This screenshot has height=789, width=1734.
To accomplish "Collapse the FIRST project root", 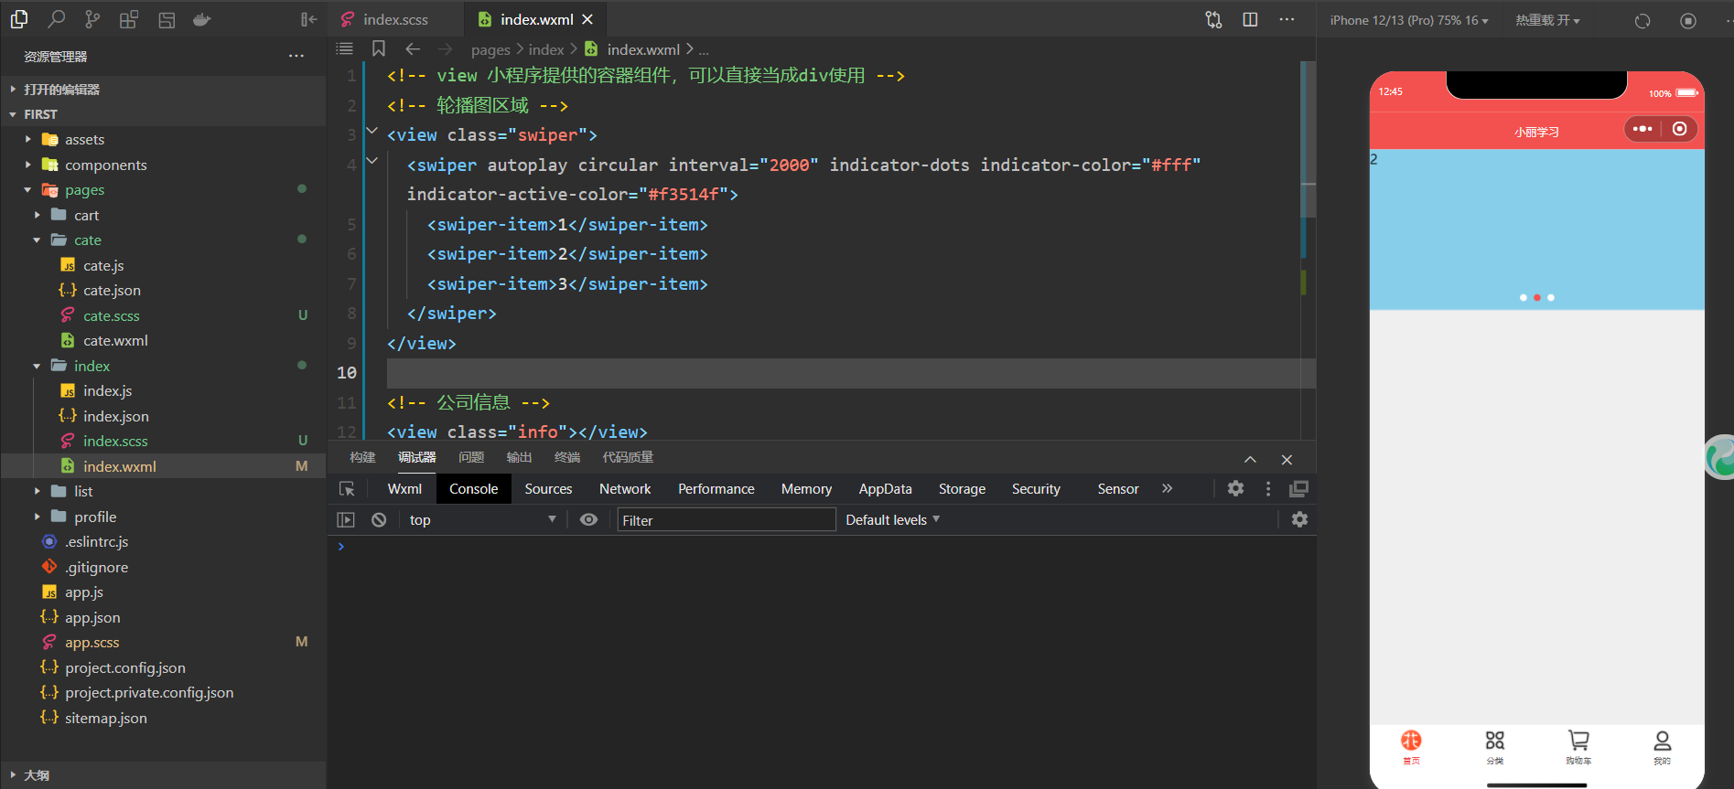I will [x=163, y=114].
